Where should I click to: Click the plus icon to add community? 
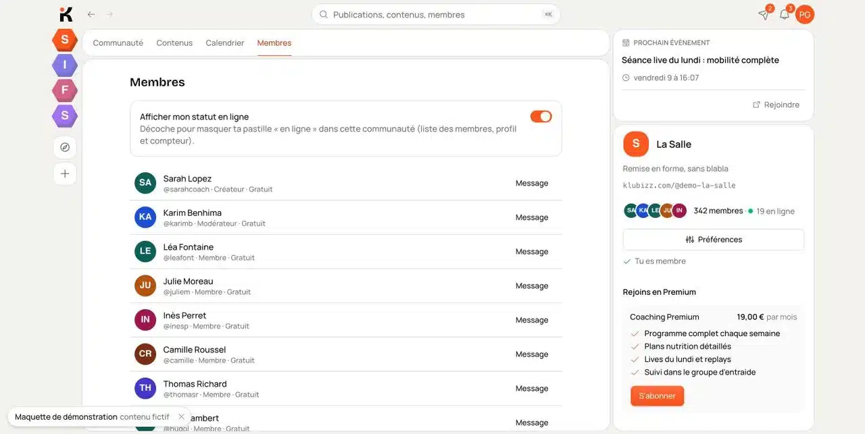point(65,173)
